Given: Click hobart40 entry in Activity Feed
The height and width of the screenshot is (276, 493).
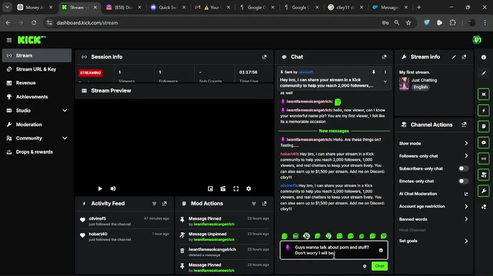Looking at the screenshot, I should pyautogui.click(x=125, y=237).
